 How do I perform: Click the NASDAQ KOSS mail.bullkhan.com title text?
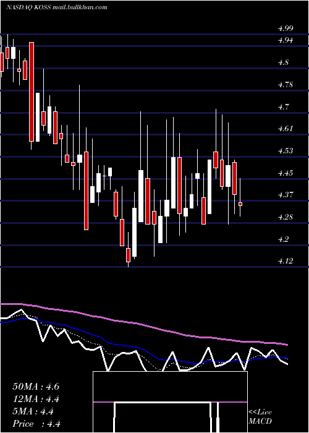coord(57,7)
